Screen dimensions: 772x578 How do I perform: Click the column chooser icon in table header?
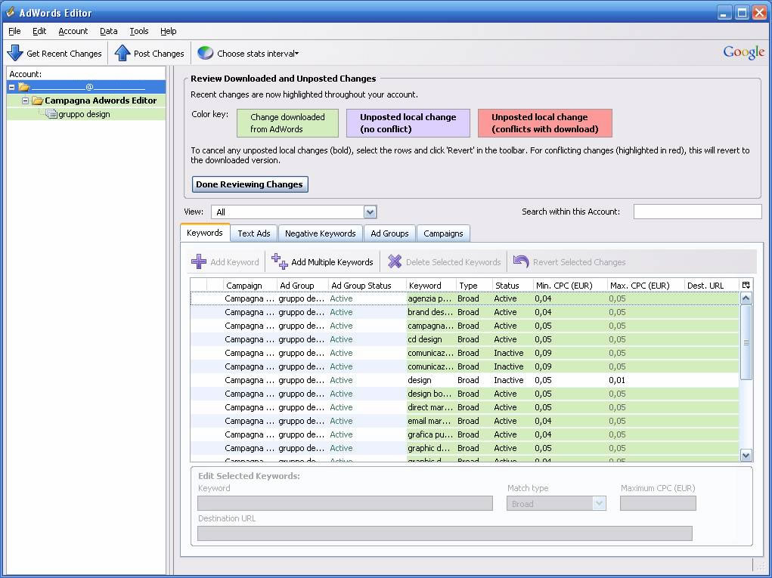click(746, 286)
